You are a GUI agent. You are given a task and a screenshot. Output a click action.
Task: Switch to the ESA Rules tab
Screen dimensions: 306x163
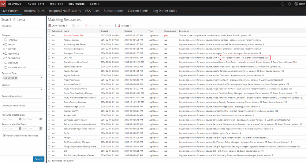[x=92, y=11]
